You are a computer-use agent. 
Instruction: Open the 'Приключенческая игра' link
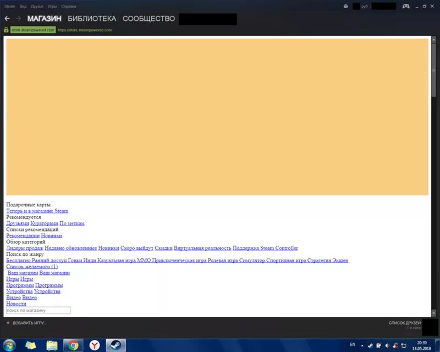click(x=179, y=260)
